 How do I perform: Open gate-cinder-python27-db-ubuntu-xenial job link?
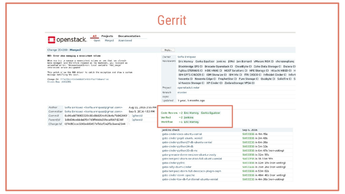click(187, 142)
